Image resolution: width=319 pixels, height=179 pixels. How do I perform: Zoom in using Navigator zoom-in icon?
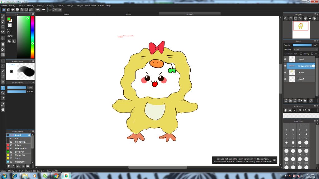[291, 18]
